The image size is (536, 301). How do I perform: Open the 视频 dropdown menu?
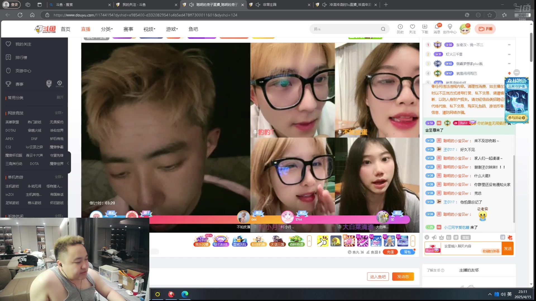tap(149, 29)
